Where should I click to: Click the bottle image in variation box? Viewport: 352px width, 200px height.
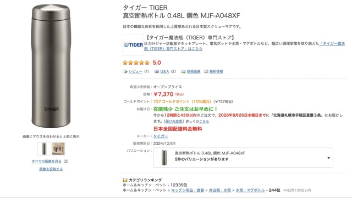[x=164, y=157]
